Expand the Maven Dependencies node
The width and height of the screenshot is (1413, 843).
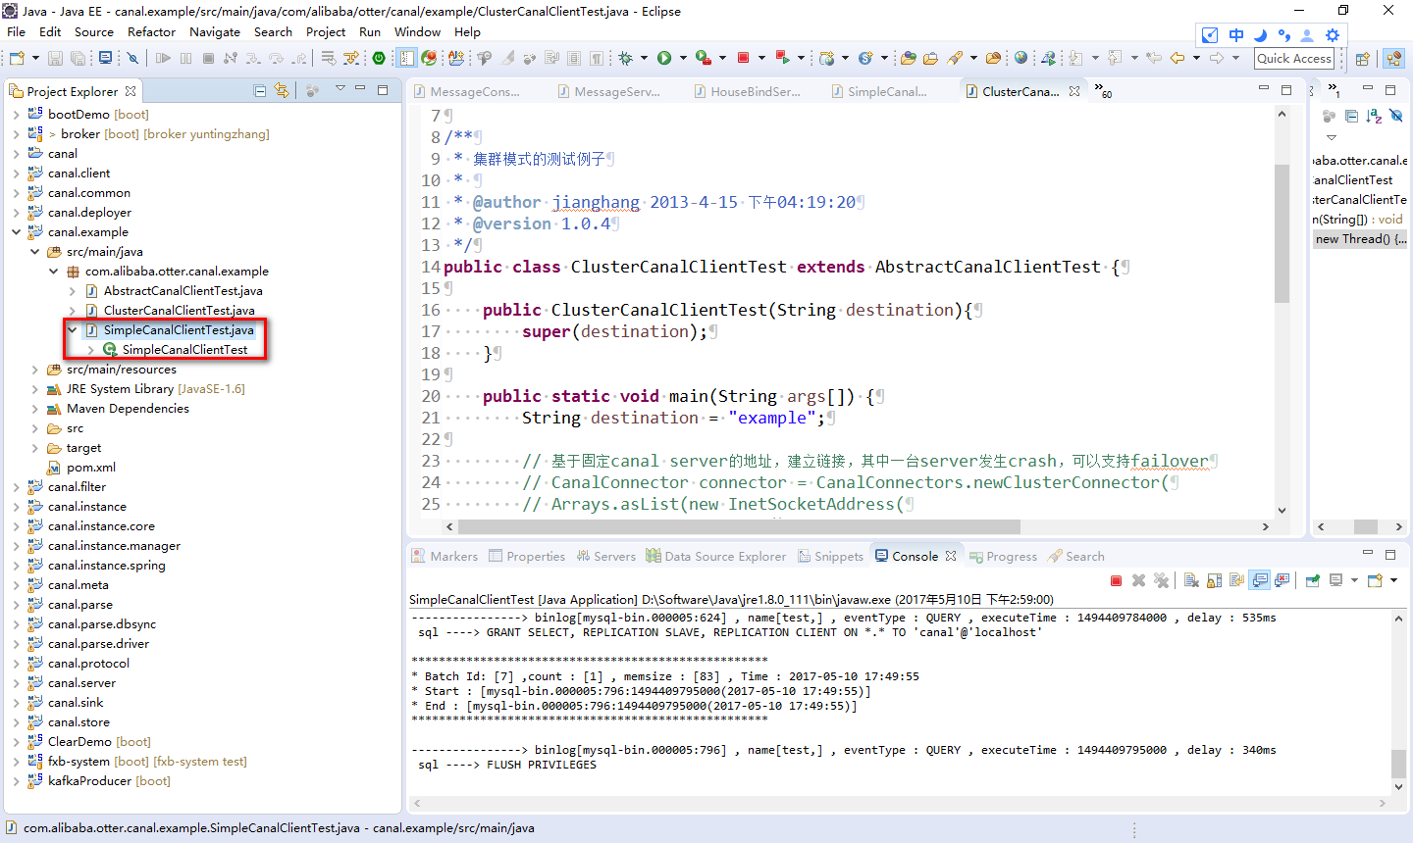tap(34, 409)
